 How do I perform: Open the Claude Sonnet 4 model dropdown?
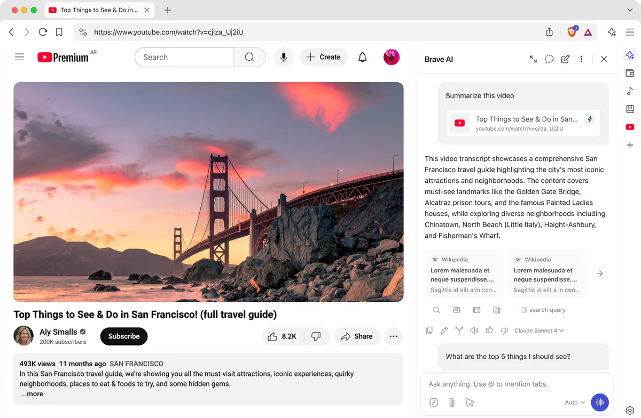pos(538,331)
